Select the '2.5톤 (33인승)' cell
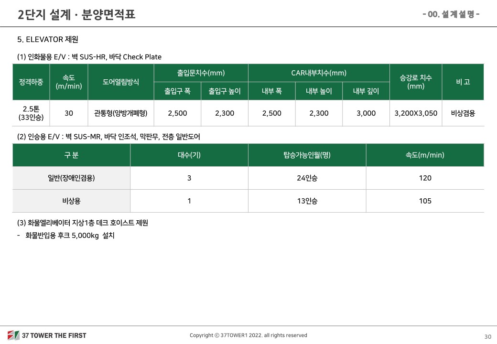 pos(31,113)
